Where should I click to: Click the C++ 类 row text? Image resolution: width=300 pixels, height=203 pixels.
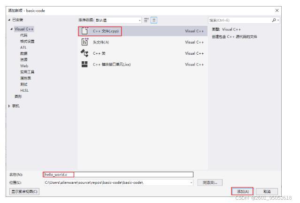coord(99,53)
